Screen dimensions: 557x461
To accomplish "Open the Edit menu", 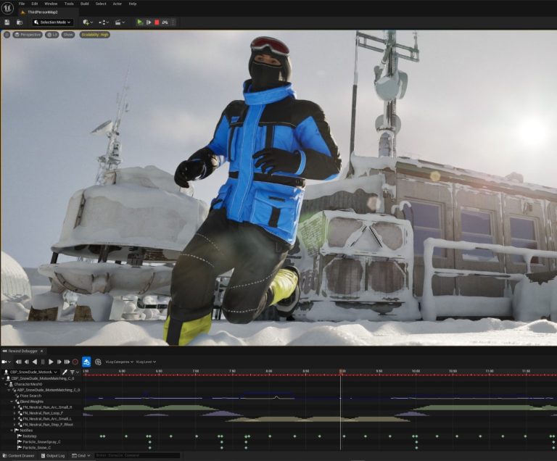I will point(35,4).
